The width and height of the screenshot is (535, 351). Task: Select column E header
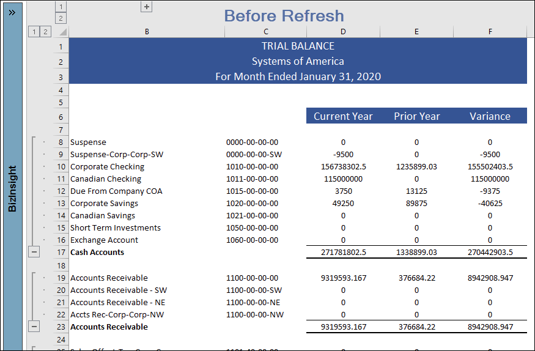(x=416, y=32)
